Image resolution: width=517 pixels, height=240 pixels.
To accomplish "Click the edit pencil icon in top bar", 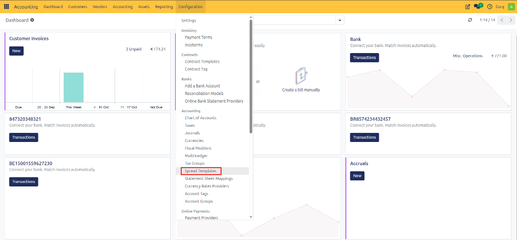I will 468,7.
